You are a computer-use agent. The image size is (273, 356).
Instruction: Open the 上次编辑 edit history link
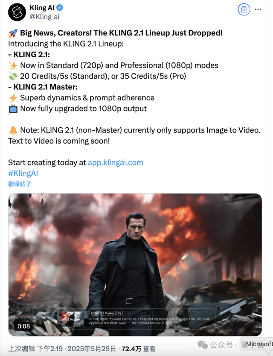(x=22, y=349)
